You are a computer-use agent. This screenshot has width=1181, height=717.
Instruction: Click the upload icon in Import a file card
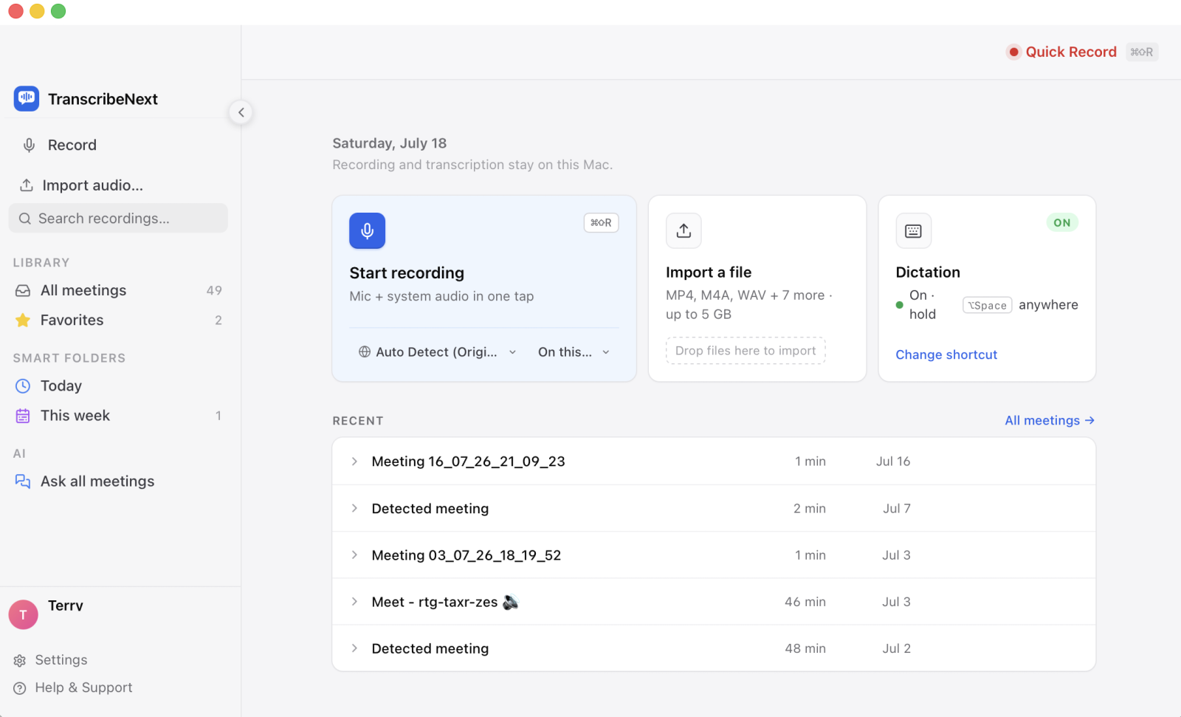click(684, 231)
